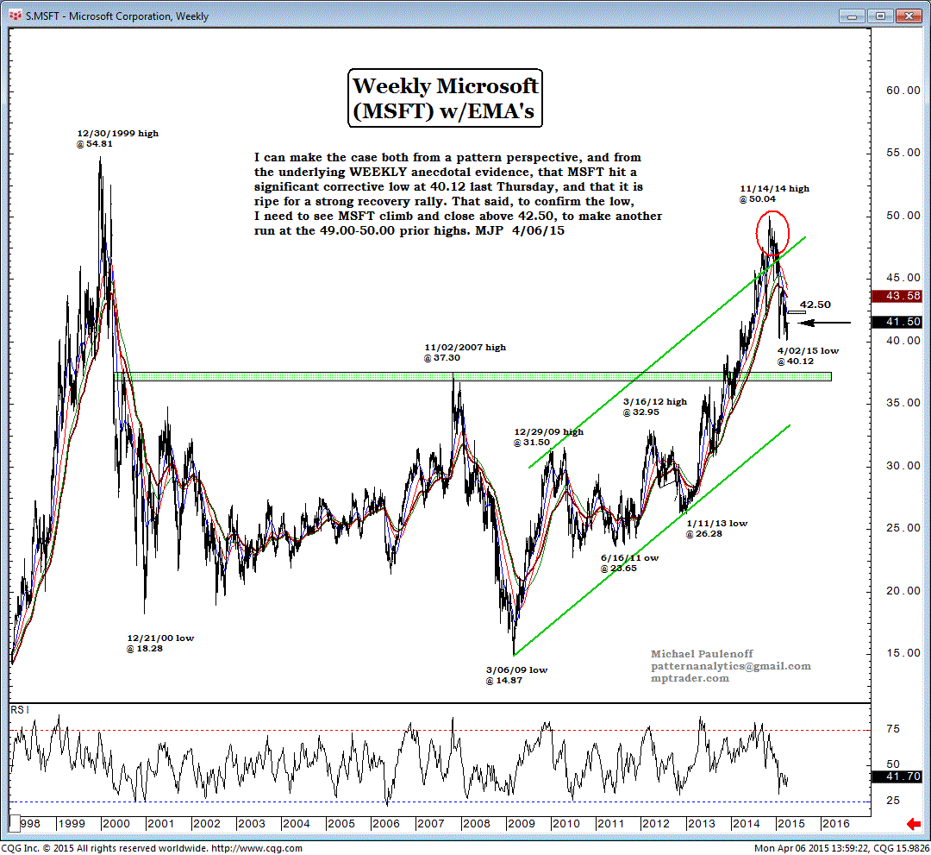
Task: Click the 41.50 current price marker
Action: (897, 322)
